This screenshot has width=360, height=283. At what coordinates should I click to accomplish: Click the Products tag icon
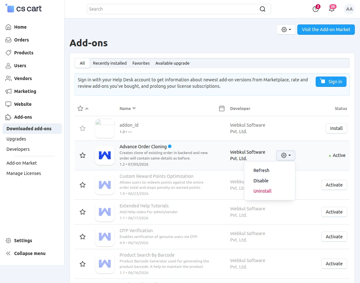click(8, 53)
